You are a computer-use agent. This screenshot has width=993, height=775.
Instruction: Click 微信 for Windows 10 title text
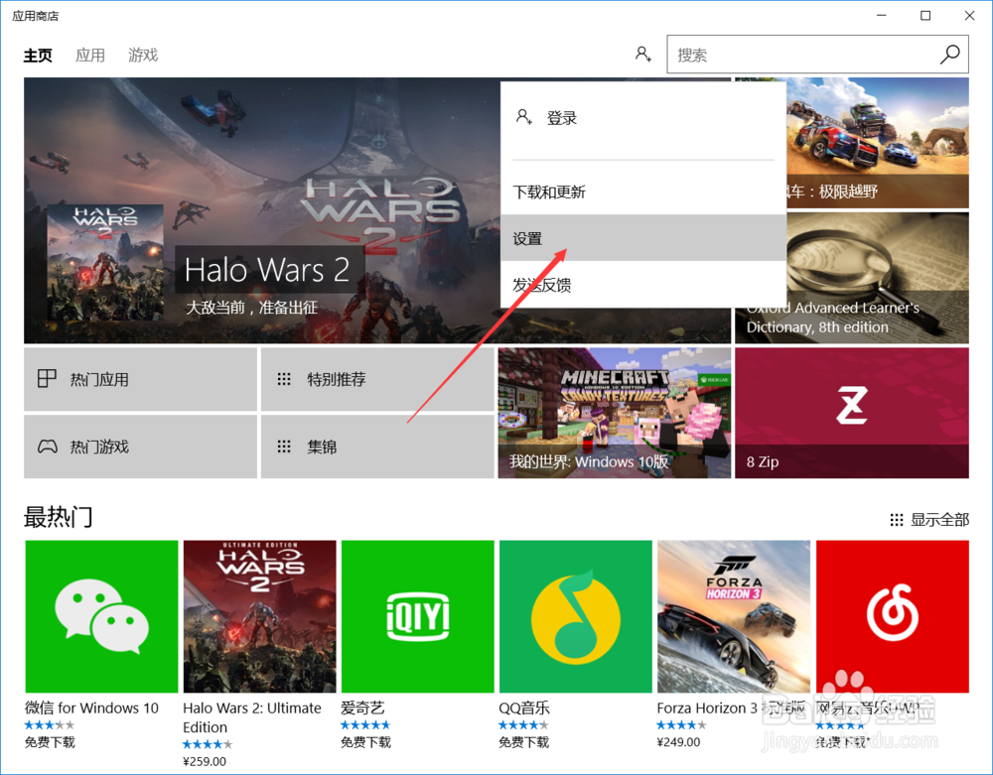(91, 708)
